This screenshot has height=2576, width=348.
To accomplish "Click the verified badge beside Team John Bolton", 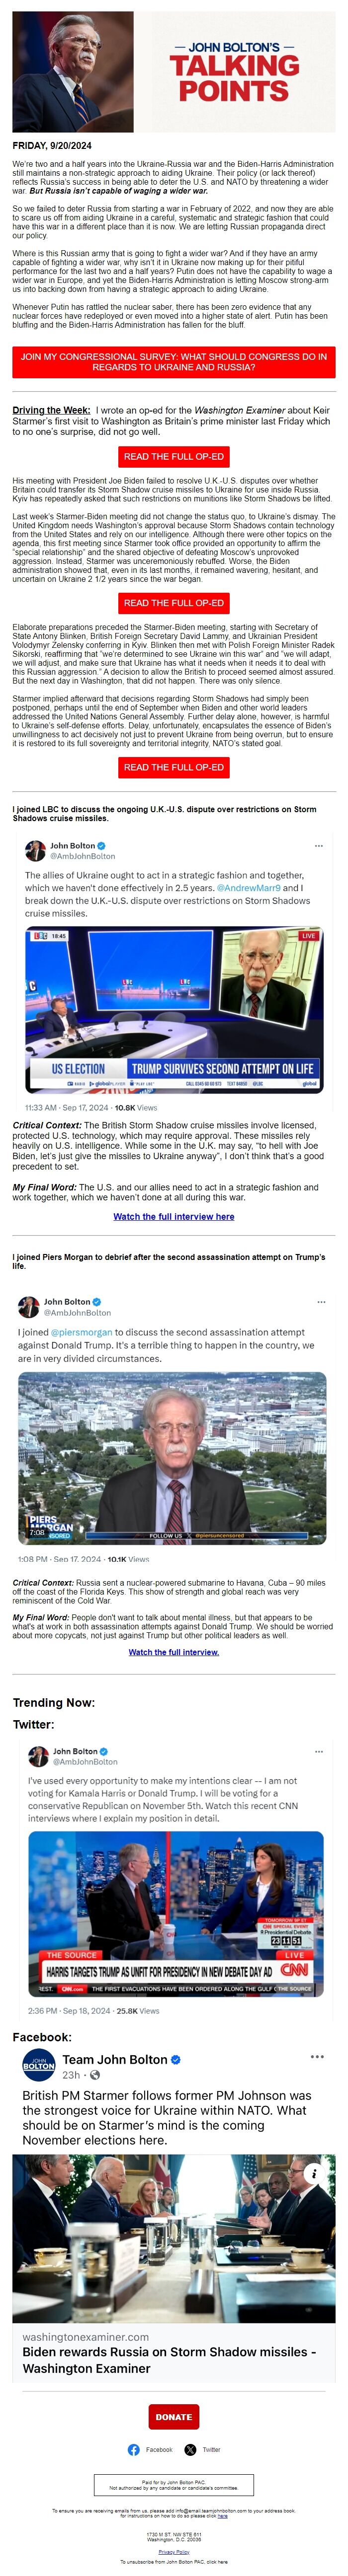I will 176,2059.
